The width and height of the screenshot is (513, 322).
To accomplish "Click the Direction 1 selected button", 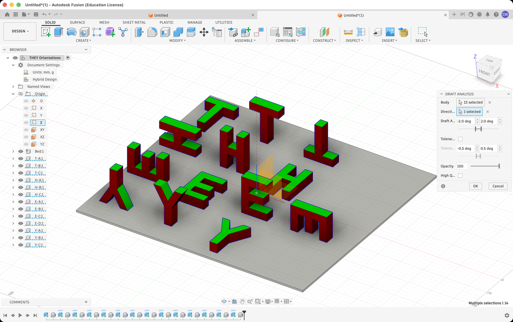I will coord(469,112).
